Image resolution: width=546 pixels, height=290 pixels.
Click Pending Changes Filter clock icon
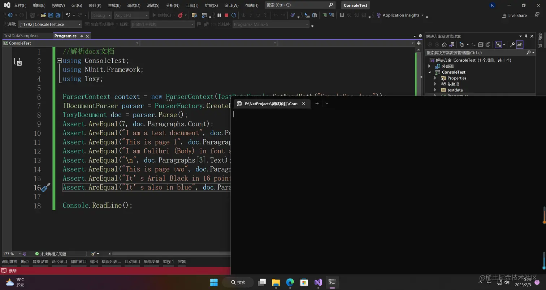coord(462,45)
